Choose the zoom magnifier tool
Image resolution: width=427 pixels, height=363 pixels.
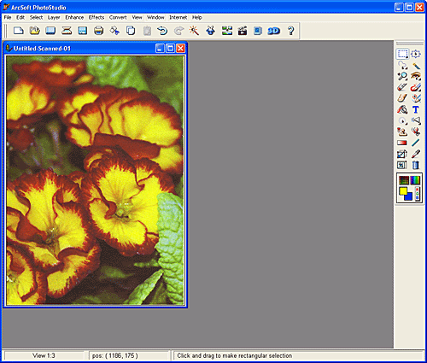point(402,76)
